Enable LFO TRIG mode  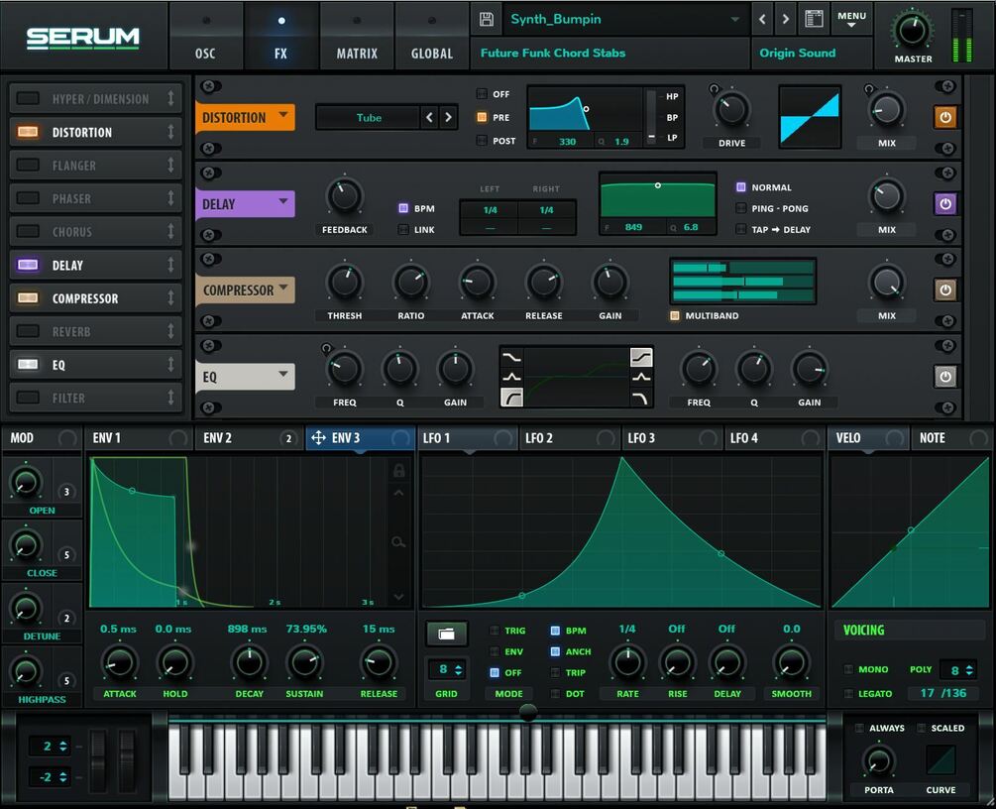[495, 631]
